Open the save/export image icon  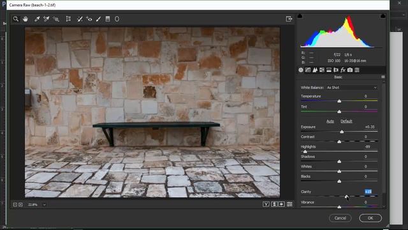(289, 19)
